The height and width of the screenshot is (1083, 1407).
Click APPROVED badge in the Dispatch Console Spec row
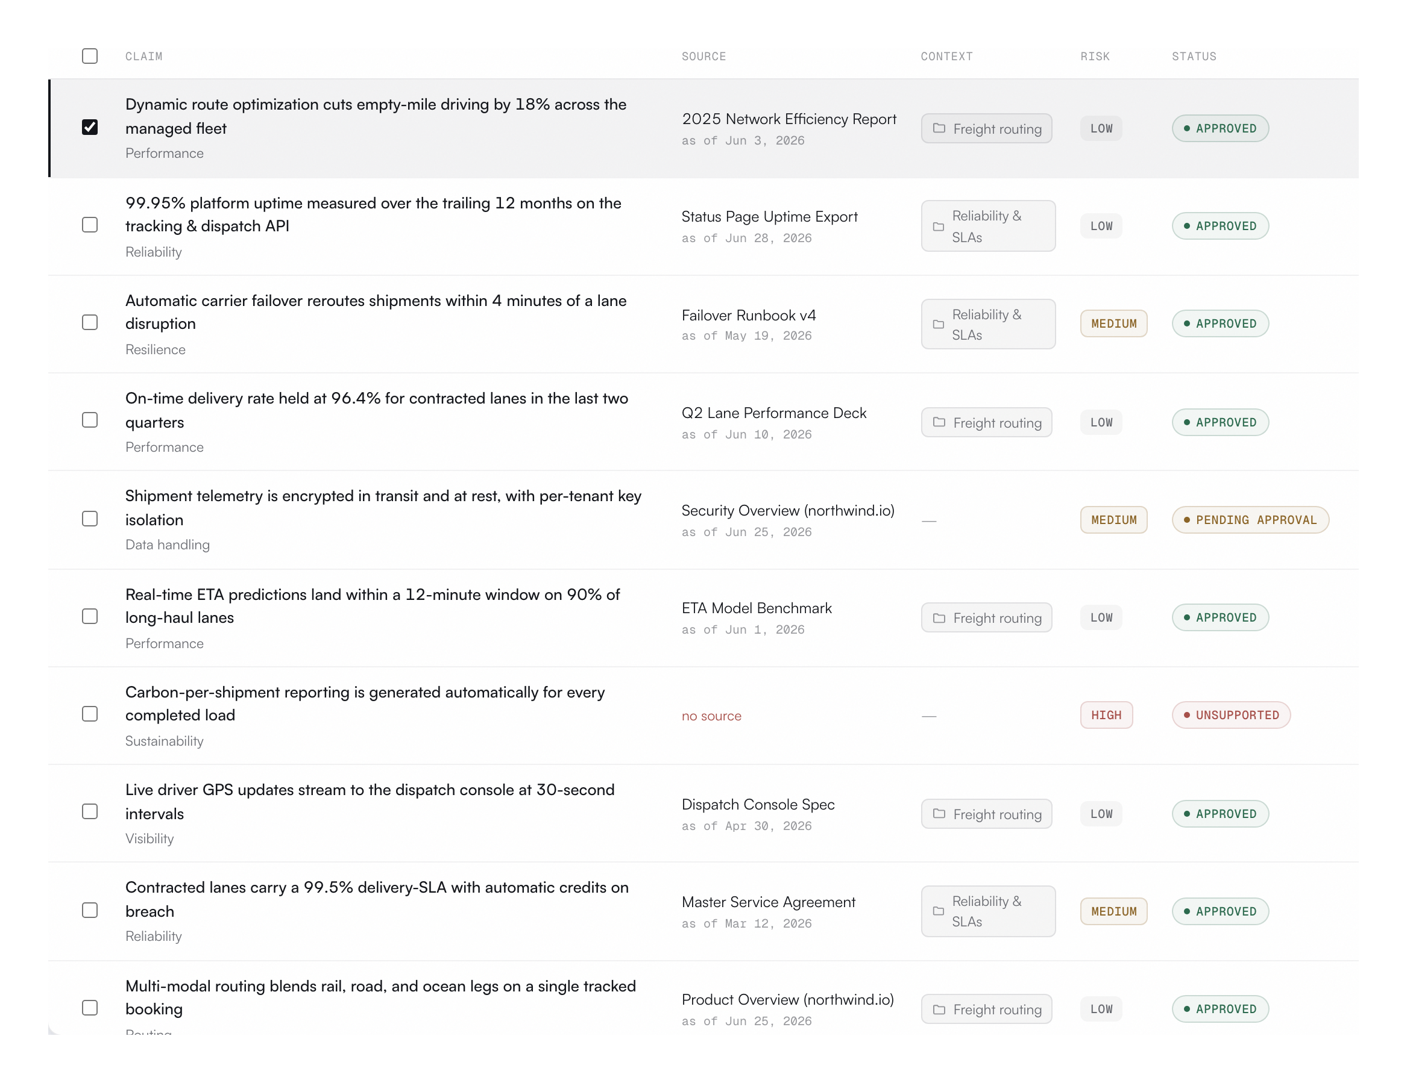click(x=1220, y=814)
